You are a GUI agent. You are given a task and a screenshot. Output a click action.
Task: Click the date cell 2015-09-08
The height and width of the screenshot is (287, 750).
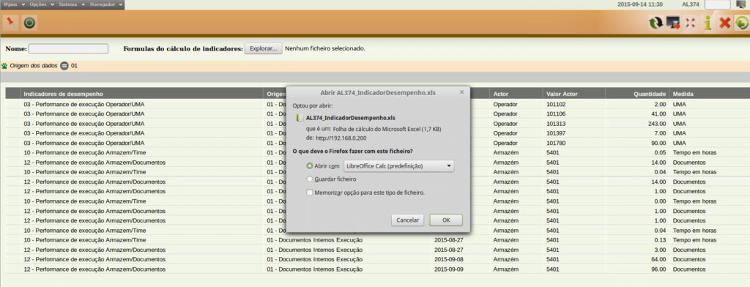point(449,259)
